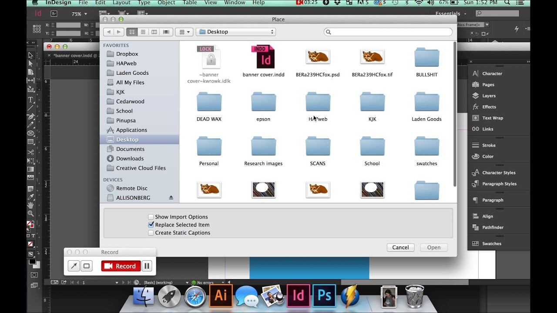Open Illustrator from the Dock
The image size is (557, 313).
pos(221,296)
